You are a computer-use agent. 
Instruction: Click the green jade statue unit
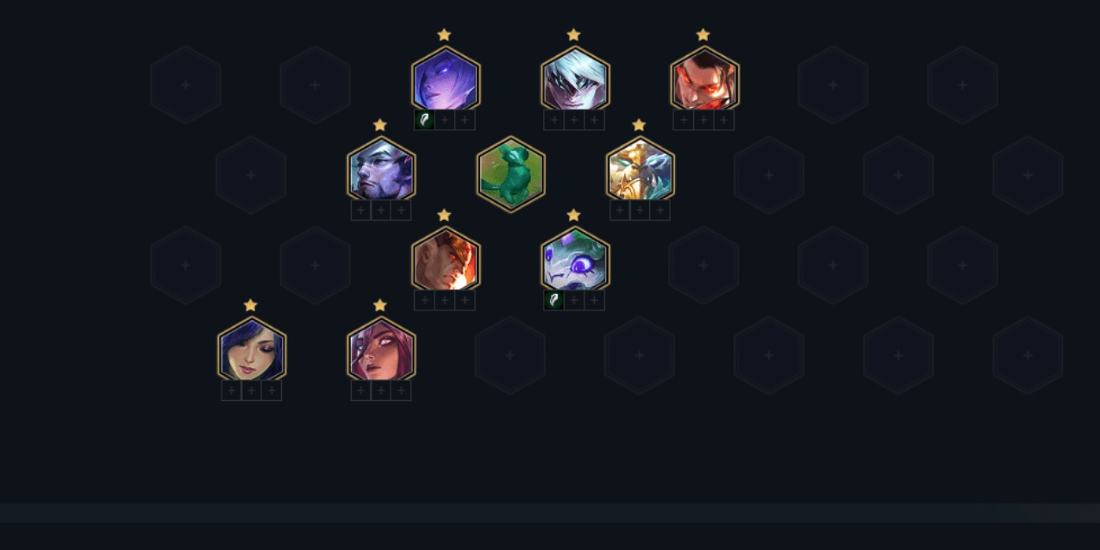click(510, 174)
